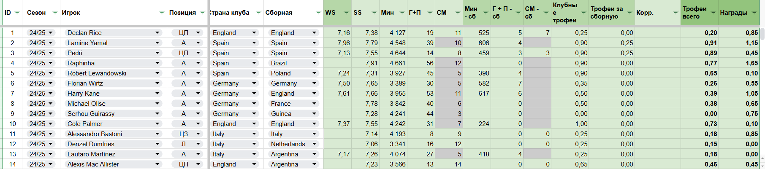Click Сборная column filter icon
This screenshot has height=169, width=765.
pos(318,13)
